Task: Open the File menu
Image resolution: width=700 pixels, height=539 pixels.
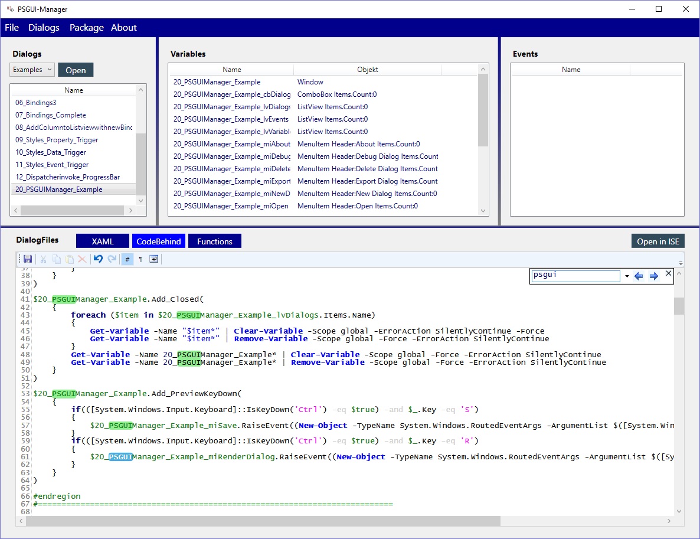Action: pyautogui.click(x=12, y=28)
